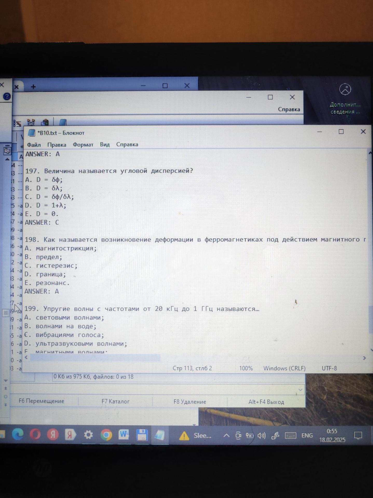Open Справка menu in the Total Commander window
This screenshot has height=498, width=373.
[289, 109]
